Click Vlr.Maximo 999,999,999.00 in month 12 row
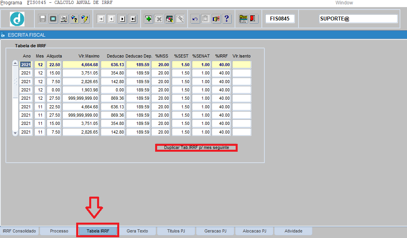Image resolution: width=407 pixels, height=238 pixels. (81, 98)
